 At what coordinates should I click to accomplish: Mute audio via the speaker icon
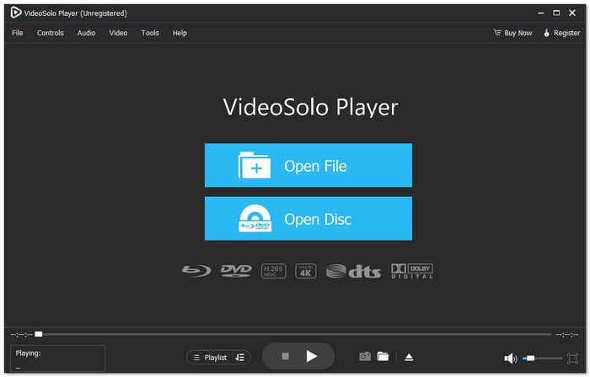(x=511, y=358)
